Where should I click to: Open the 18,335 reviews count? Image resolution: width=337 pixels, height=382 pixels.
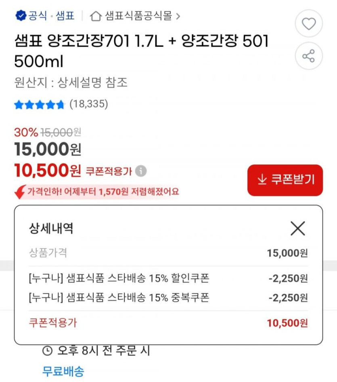coord(89,104)
